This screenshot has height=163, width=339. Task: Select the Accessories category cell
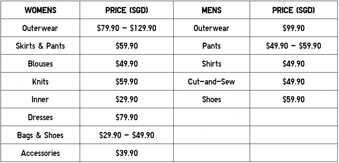click(40, 153)
